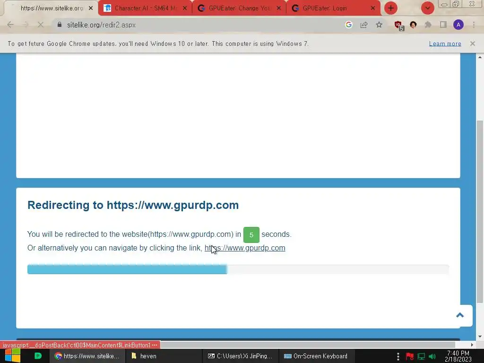The image size is (484, 363).
Task: Click the avatar extension icon in toolbar
Action: point(413,25)
